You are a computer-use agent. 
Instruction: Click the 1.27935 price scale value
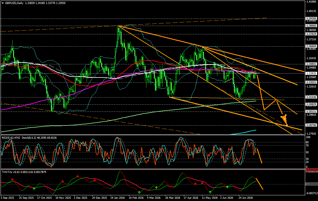[312, 134]
